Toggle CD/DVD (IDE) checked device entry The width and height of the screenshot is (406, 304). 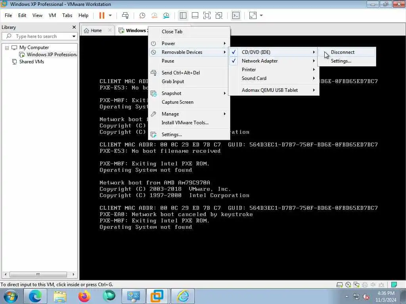tap(274, 52)
